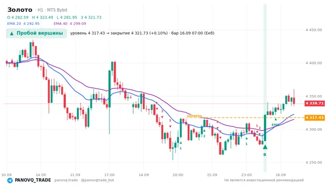Click the 20:00 time axis label
The width and height of the screenshot is (332, 186).
coord(178,175)
